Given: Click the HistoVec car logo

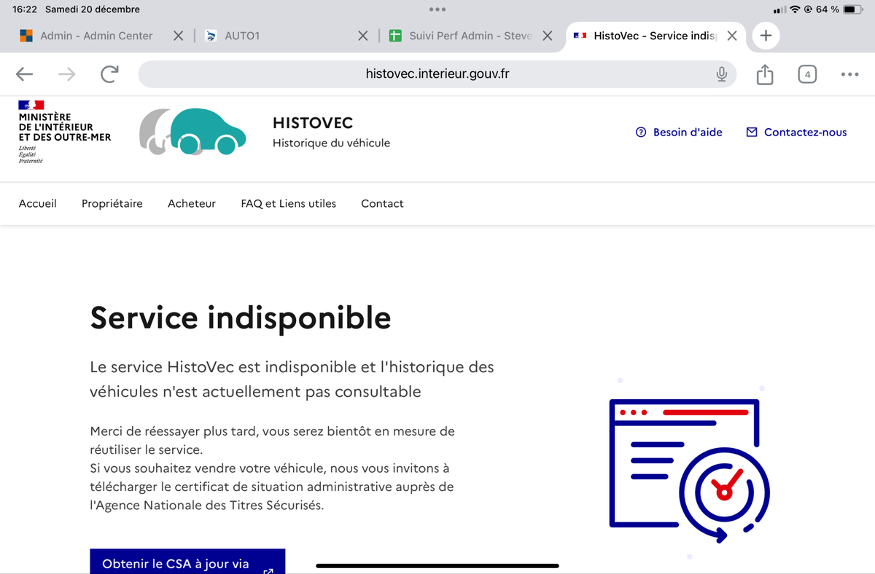Looking at the screenshot, I should (x=192, y=132).
